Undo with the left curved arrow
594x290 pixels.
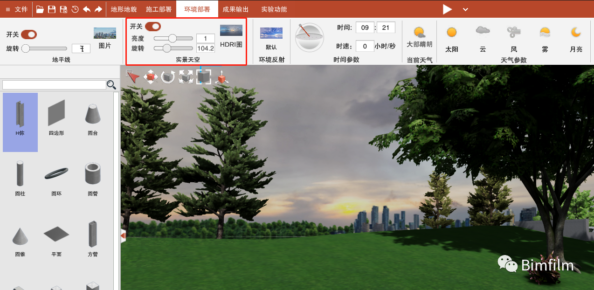(x=87, y=9)
